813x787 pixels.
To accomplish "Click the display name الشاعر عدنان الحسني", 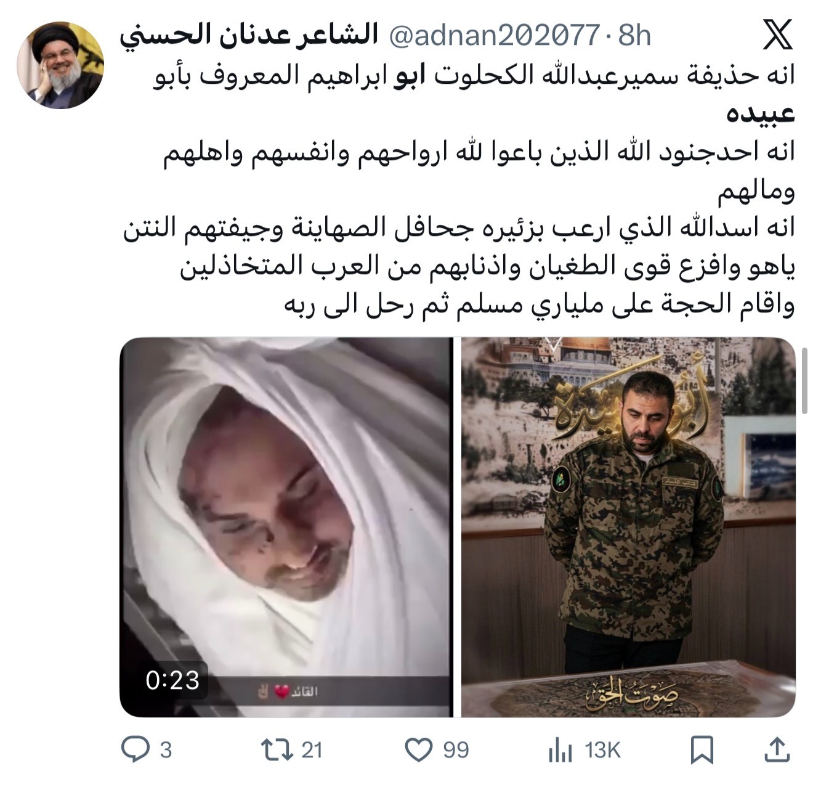I will (x=249, y=36).
